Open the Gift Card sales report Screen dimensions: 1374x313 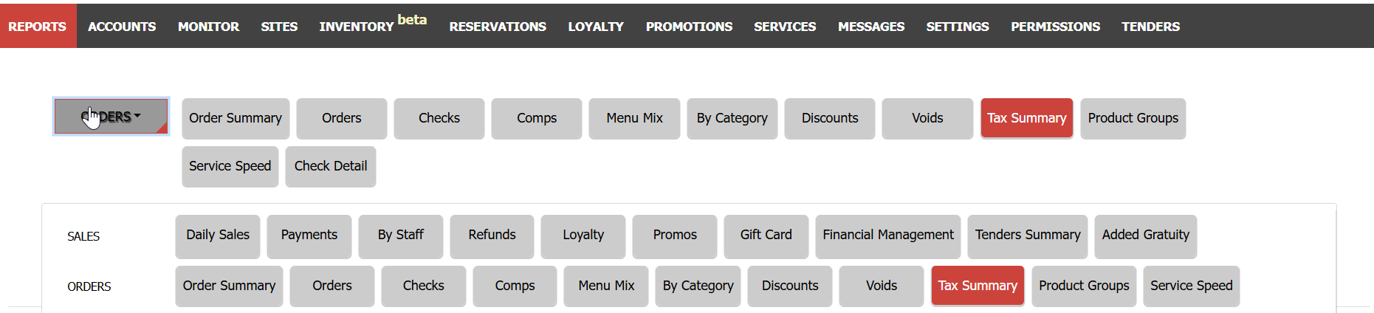coord(766,235)
